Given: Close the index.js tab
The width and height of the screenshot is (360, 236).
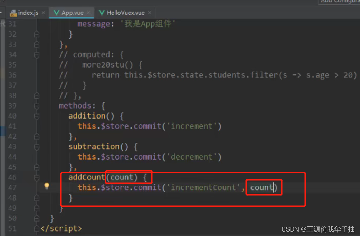Looking at the screenshot, I should (44, 13).
